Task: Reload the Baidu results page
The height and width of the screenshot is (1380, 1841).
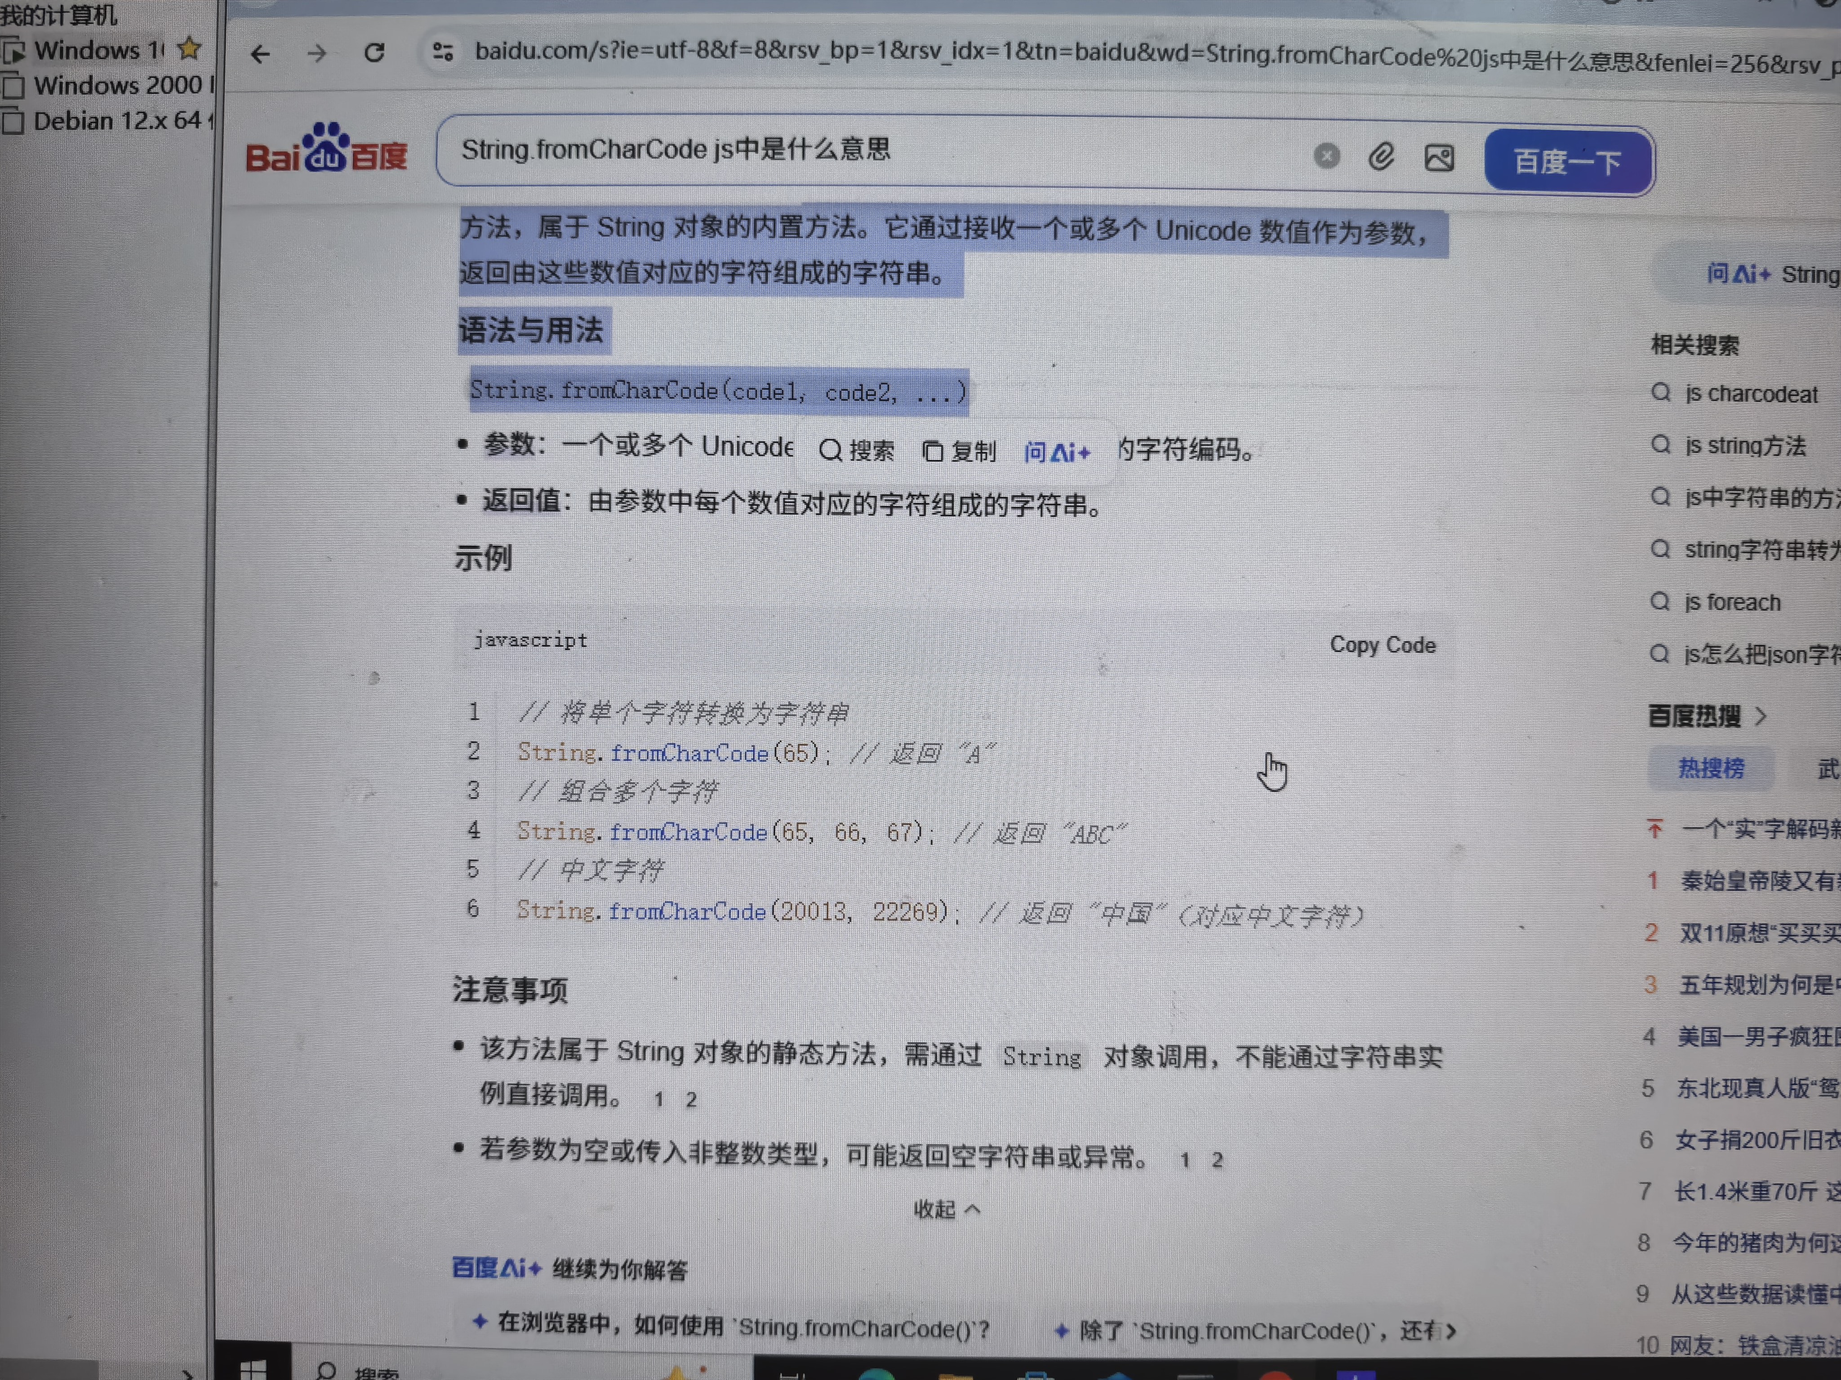Action: (374, 53)
